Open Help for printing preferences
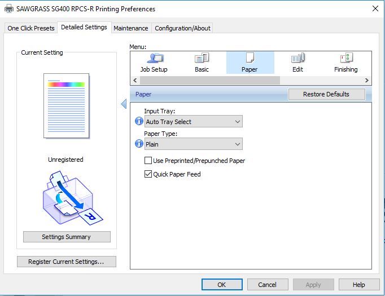Viewport: 385px width, 296px height. 359,285
